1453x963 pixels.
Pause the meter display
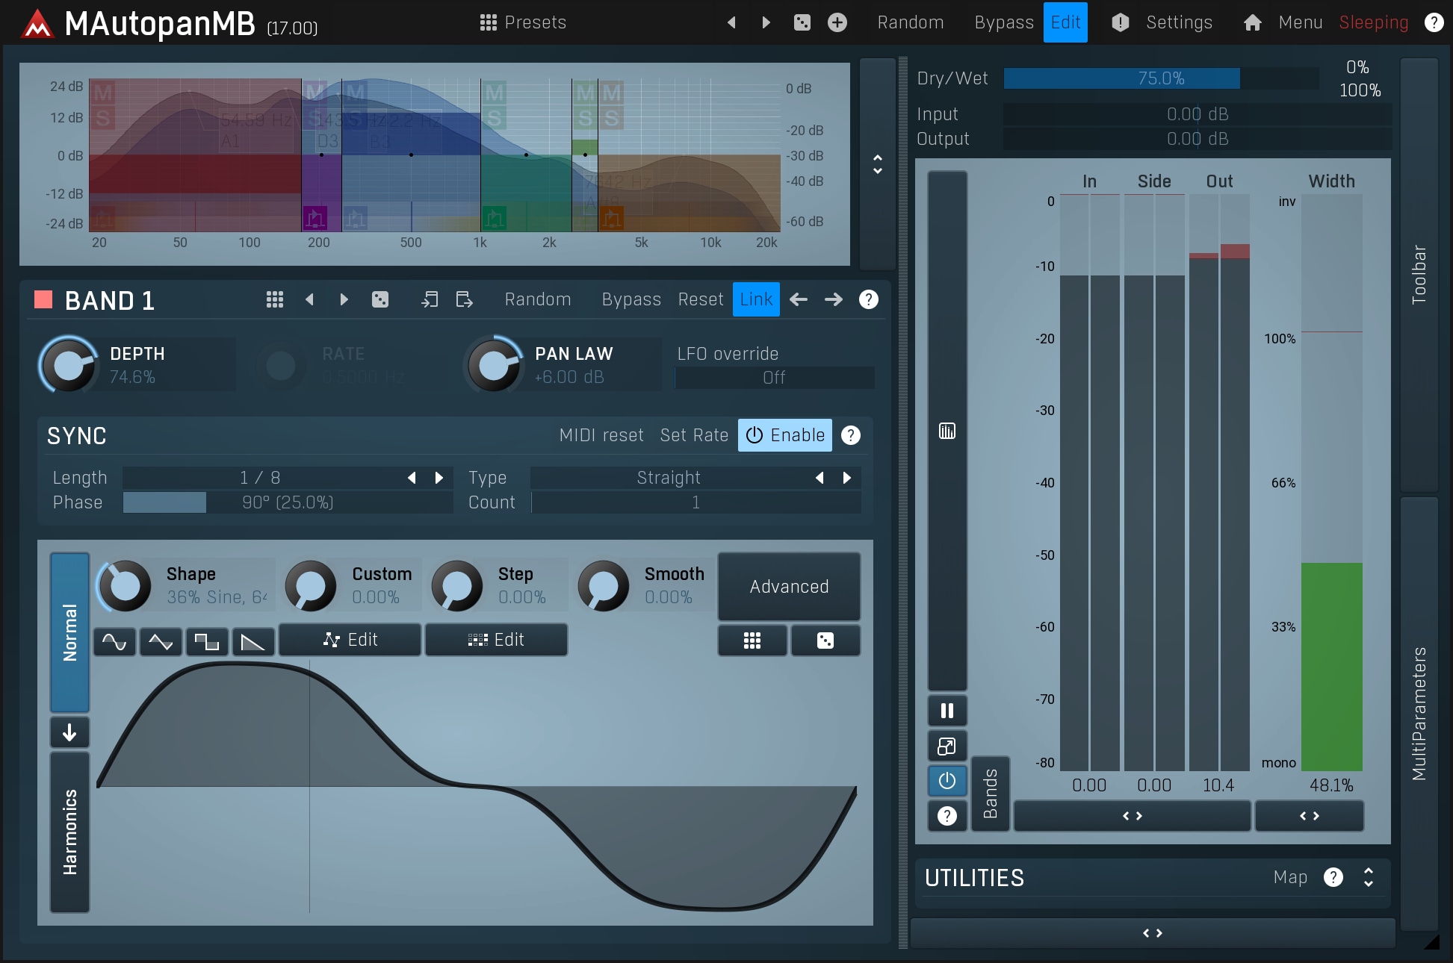tap(947, 711)
